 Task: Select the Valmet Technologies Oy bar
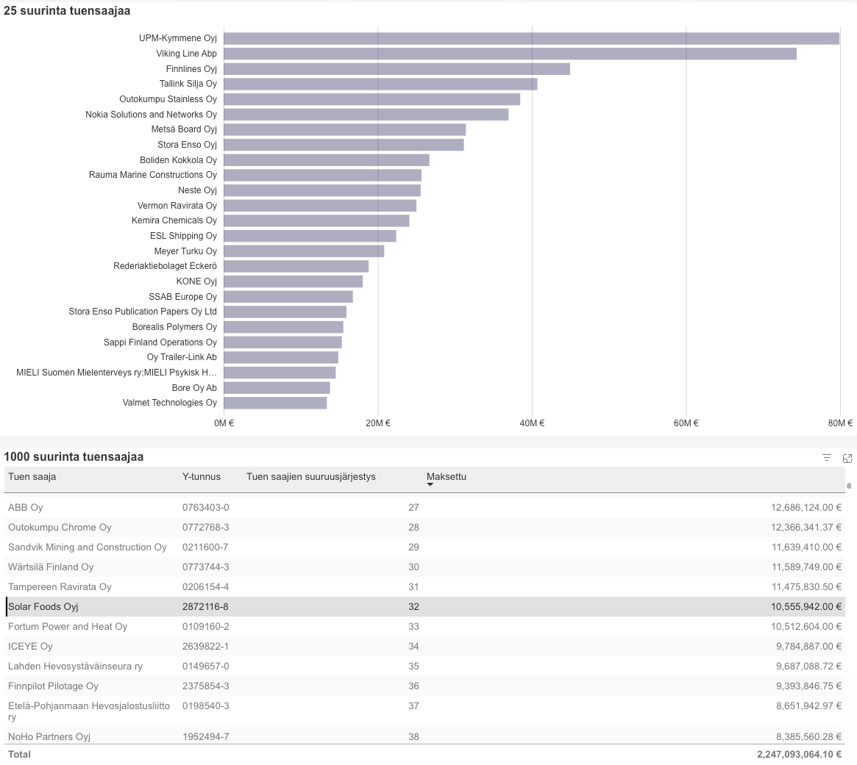(275, 403)
